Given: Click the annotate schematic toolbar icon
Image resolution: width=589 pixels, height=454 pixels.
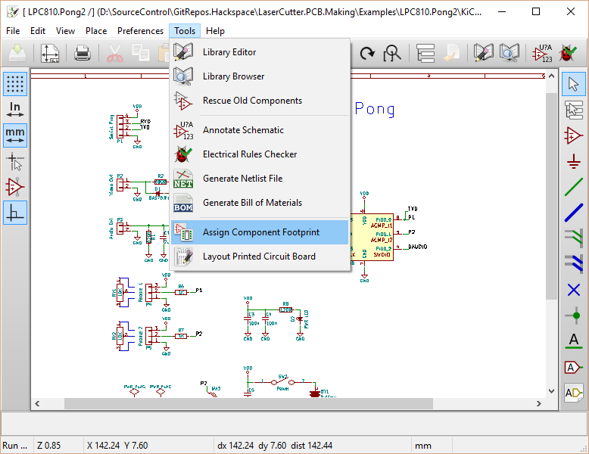Looking at the screenshot, I should click(542, 53).
